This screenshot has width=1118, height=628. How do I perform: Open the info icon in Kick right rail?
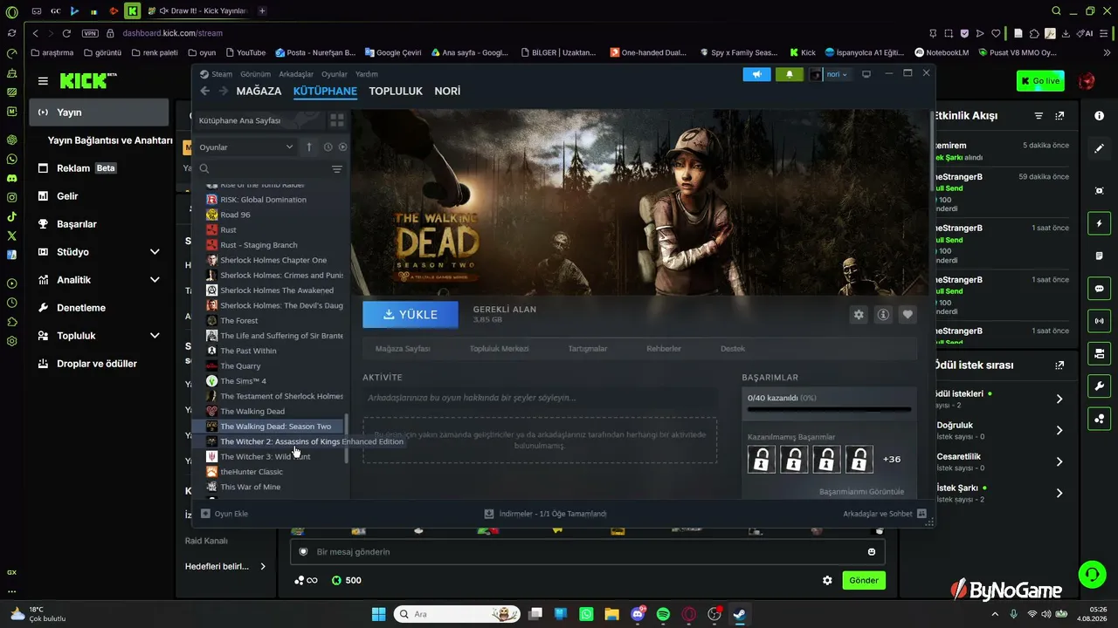click(x=1099, y=116)
